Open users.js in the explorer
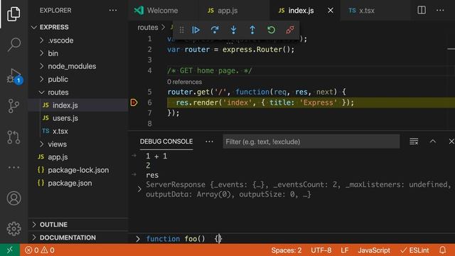The height and width of the screenshot is (256, 455). pyautogui.click(x=78, y=118)
